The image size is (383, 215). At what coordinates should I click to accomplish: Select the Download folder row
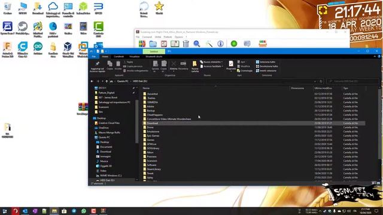pos(254,123)
